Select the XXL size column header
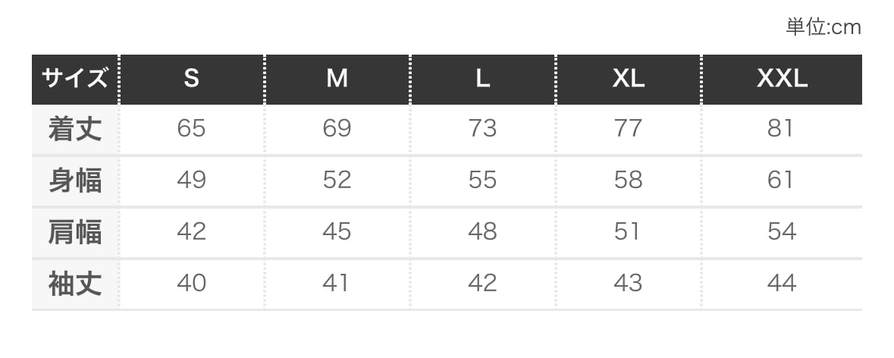894x358 pixels. 782,79
